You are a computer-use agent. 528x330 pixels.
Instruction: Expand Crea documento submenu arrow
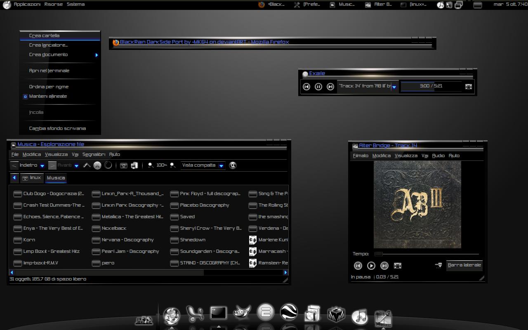[x=97, y=55]
